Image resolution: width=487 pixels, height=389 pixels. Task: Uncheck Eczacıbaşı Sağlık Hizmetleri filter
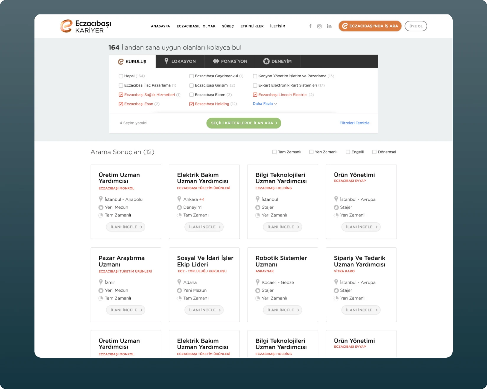coord(121,95)
